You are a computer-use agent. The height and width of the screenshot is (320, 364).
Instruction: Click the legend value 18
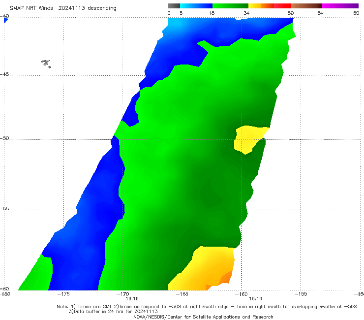[212, 13]
